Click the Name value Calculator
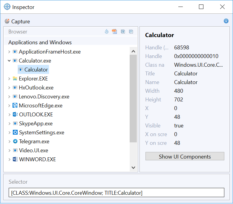 tap(186, 82)
